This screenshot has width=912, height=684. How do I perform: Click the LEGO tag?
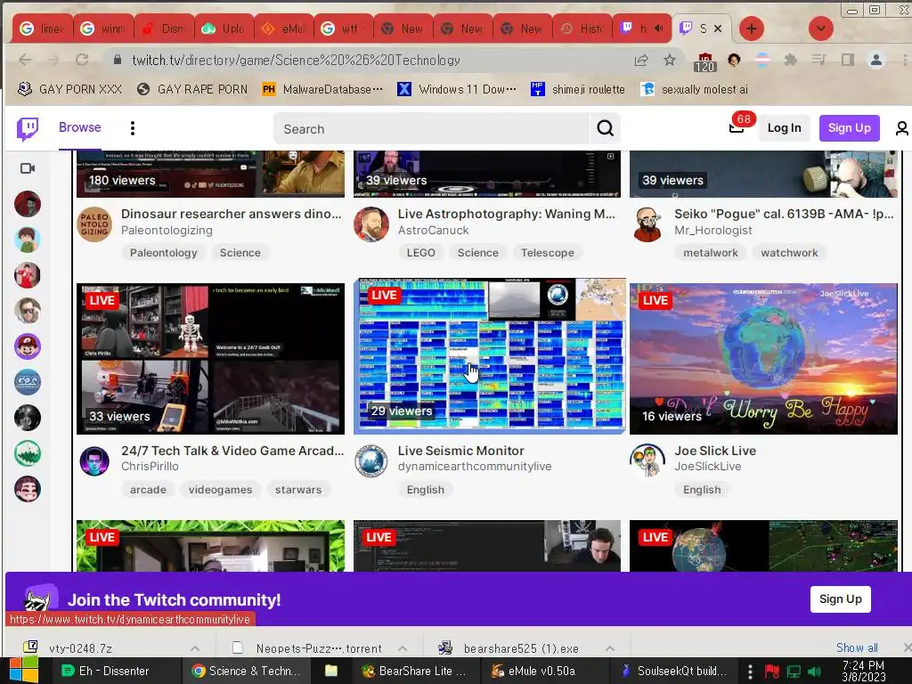click(x=420, y=252)
